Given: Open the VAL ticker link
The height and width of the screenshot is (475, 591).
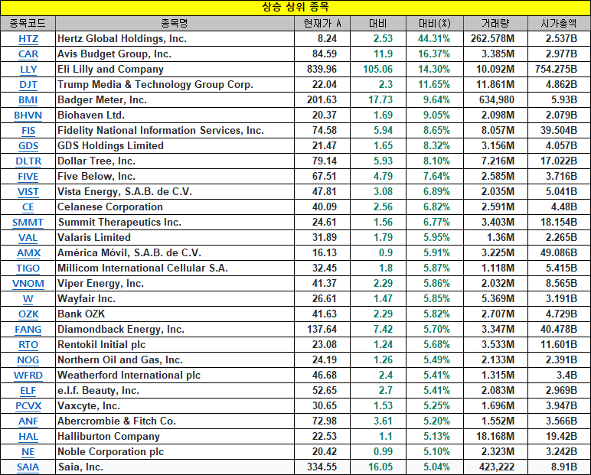Looking at the screenshot, I should pos(28,238).
